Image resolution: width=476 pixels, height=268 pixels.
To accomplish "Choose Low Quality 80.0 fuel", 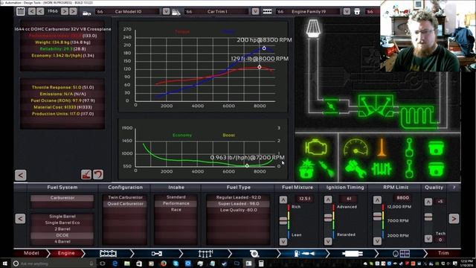I will point(238,210).
